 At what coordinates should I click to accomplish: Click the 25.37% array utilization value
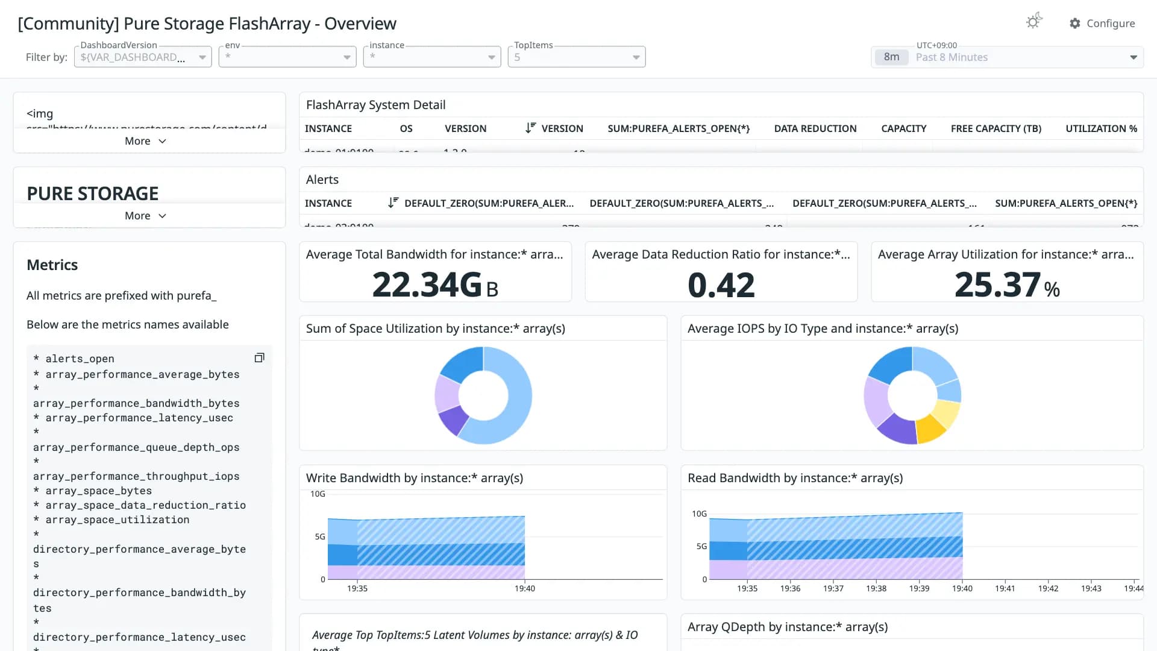coord(1007,285)
